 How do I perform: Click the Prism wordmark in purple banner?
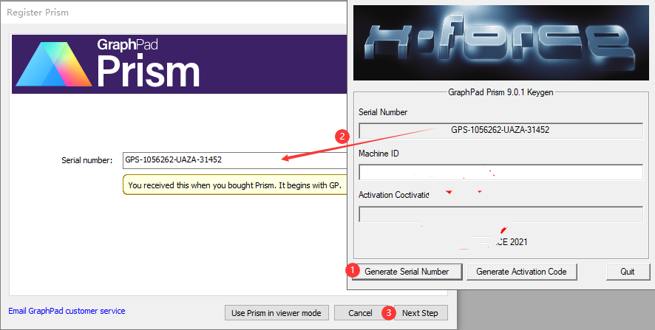click(148, 72)
